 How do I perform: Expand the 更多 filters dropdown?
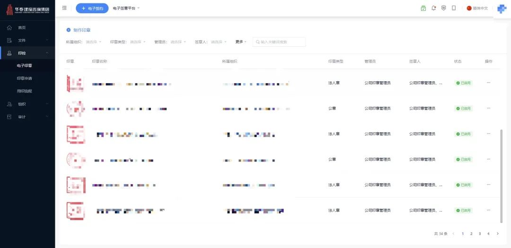(241, 42)
